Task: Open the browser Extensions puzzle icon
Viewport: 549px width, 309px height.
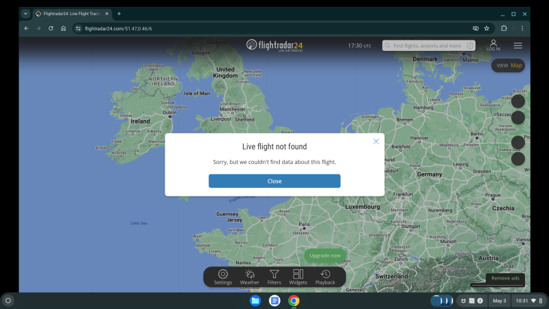Action: coord(504,28)
